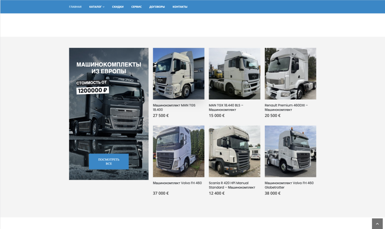Screen dimensions: 385x229
Task: Click the scroll-to-top arrow icon
Action: click(x=377, y=224)
